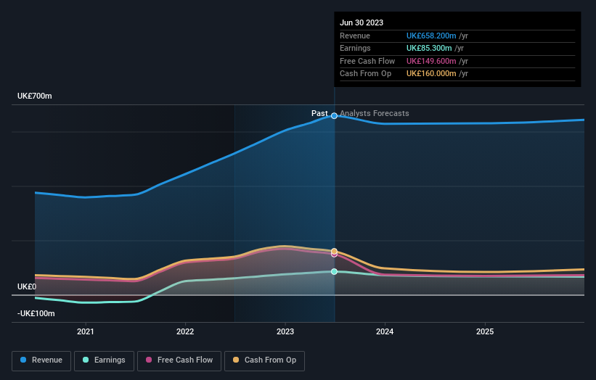Click the teal Earnings data point marker
596x380 pixels.
pyautogui.click(x=334, y=271)
